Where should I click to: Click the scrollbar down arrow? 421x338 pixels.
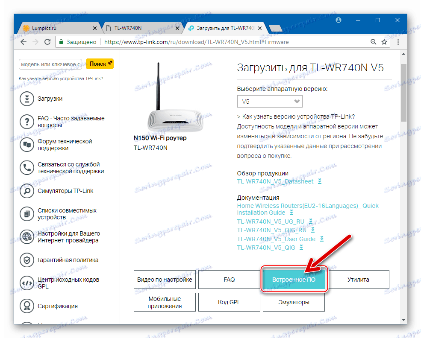(x=403, y=320)
